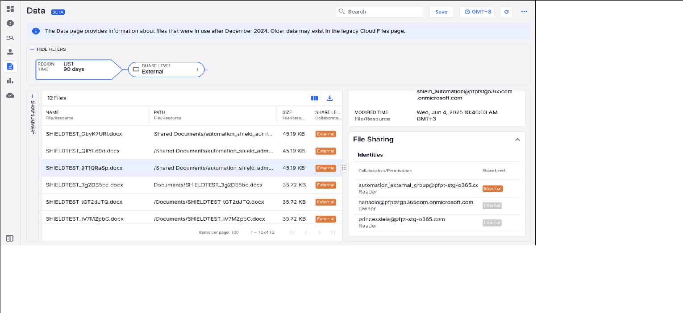Open the users icon in left sidebar
683x313 pixels.
[10, 52]
